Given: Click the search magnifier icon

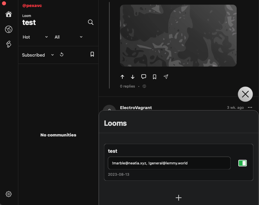Looking at the screenshot, I should pyautogui.click(x=91, y=22).
